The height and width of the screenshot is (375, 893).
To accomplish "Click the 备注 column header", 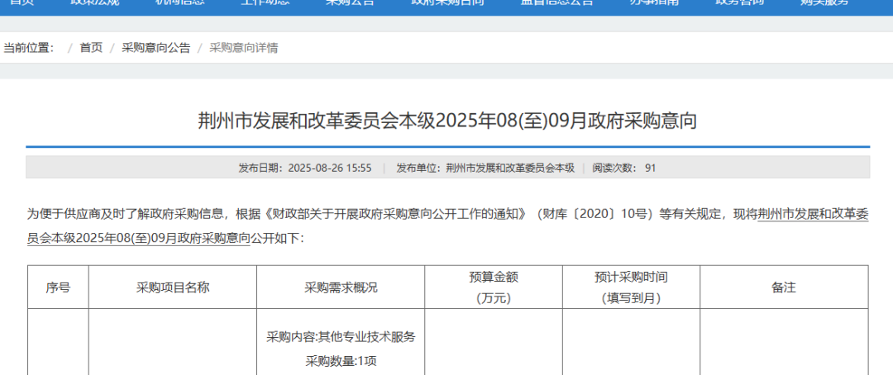I will click(783, 287).
